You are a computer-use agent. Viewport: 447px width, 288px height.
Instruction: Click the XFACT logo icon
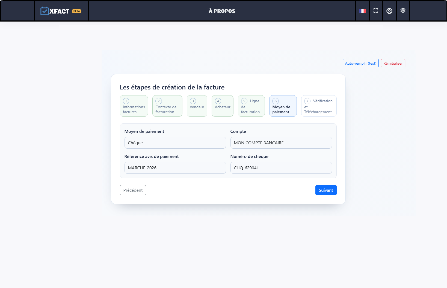[x=45, y=11]
